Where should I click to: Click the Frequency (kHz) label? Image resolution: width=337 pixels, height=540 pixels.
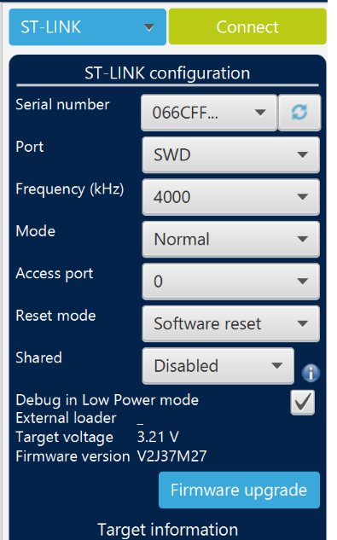pos(70,189)
